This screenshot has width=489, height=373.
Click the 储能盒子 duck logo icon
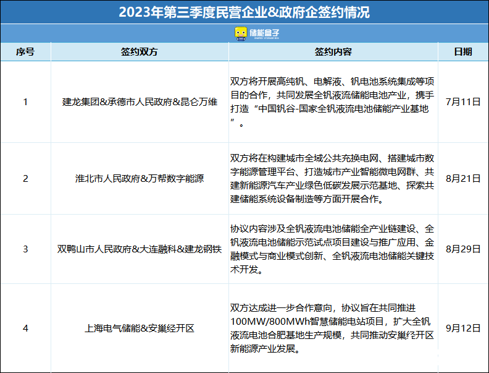[x=241, y=34]
